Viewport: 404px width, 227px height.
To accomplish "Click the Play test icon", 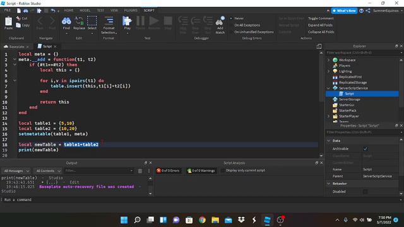I will click(127, 21).
